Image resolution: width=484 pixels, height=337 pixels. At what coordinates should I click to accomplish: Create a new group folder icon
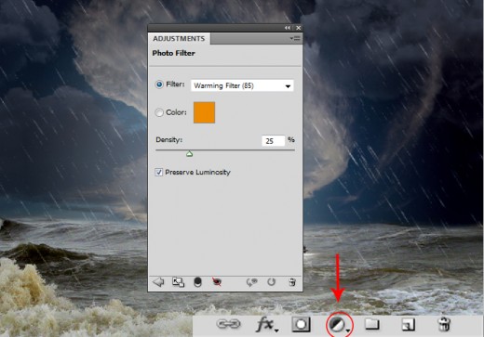(x=371, y=324)
